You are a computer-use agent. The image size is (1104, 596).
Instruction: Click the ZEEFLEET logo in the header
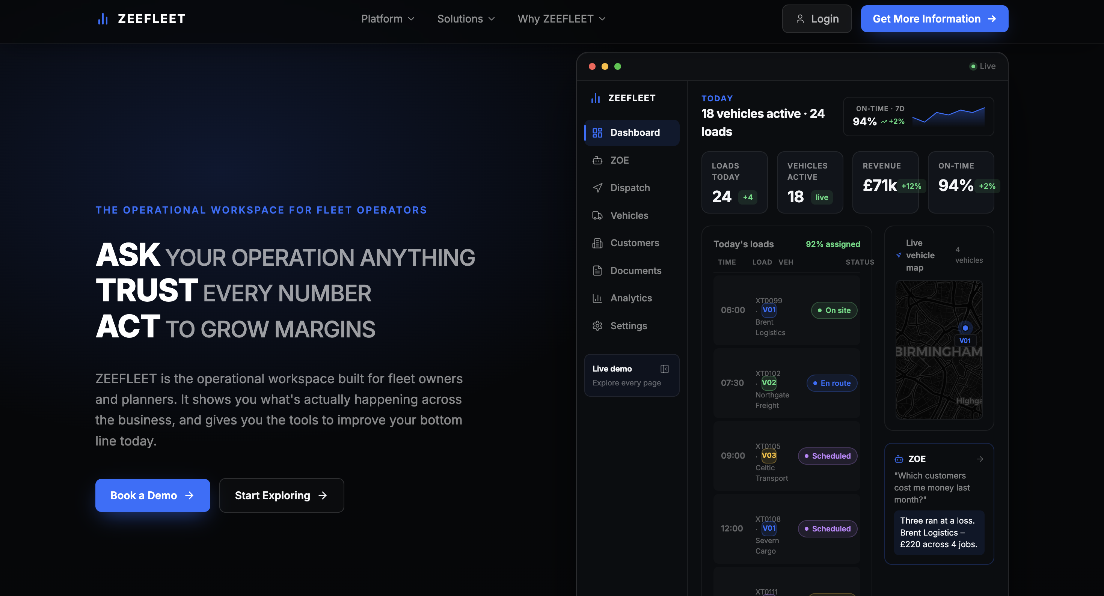point(141,19)
